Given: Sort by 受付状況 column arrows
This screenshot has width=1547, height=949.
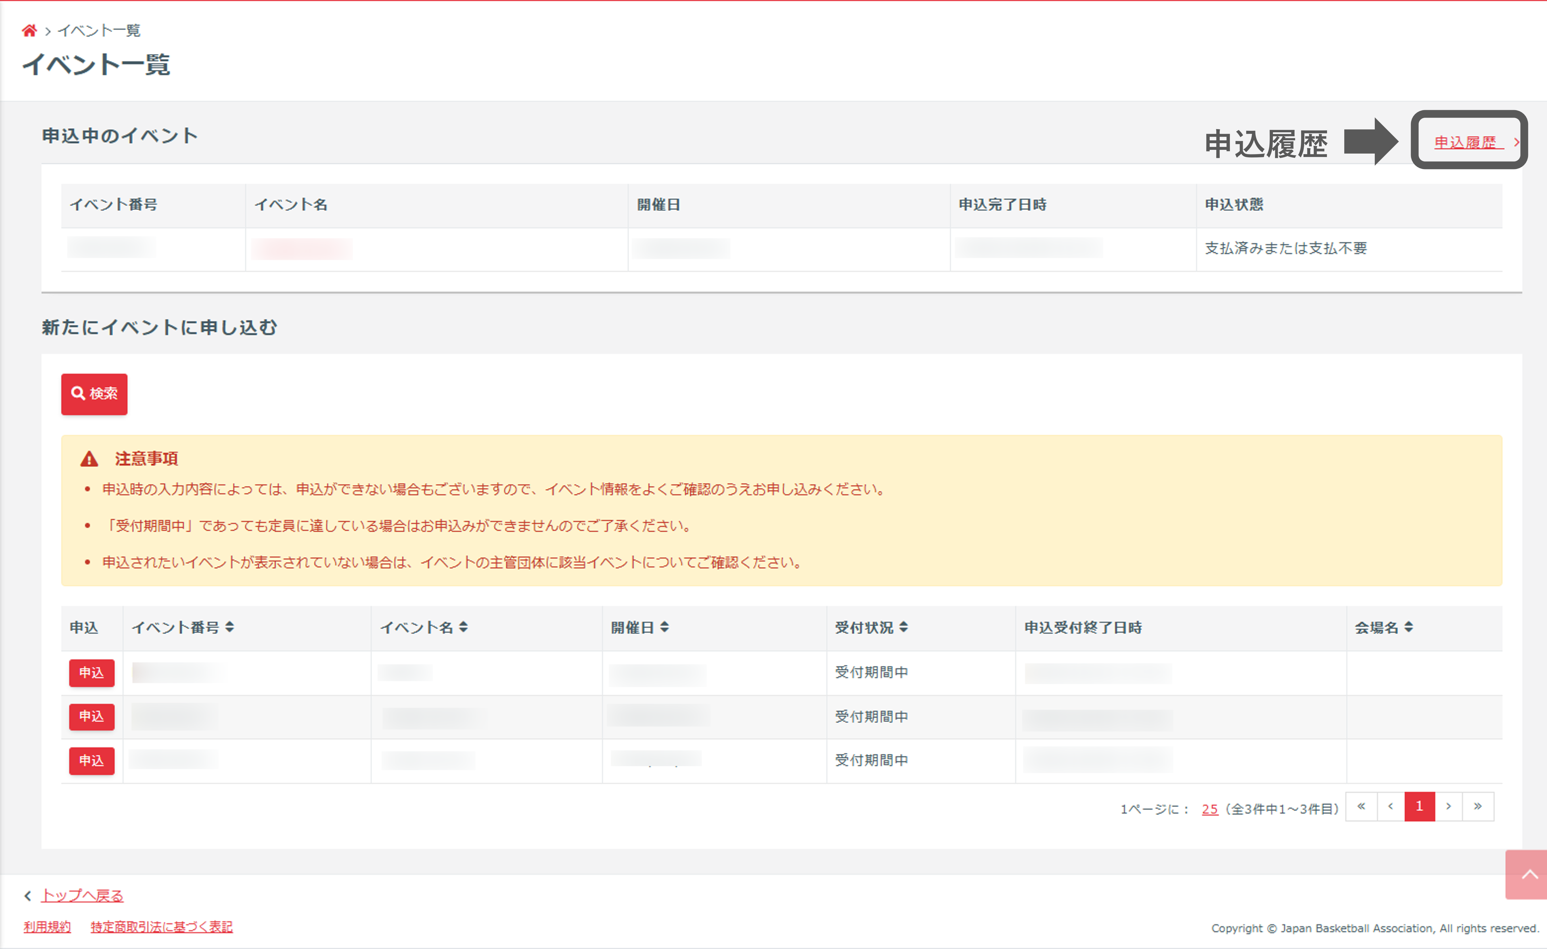Looking at the screenshot, I should click(x=903, y=627).
